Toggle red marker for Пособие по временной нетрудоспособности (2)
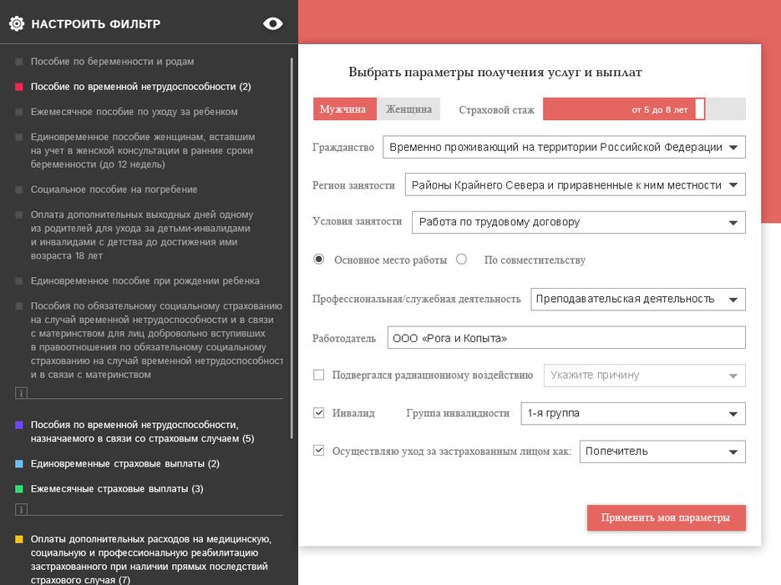 click(x=19, y=87)
